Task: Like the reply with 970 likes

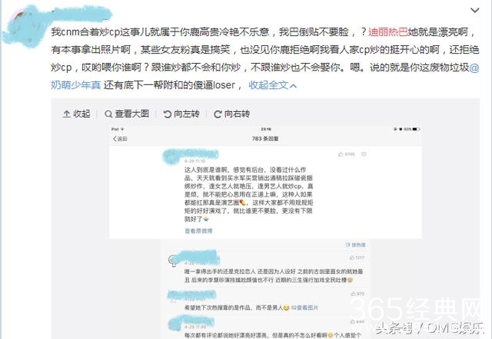Action: tap(357, 294)
